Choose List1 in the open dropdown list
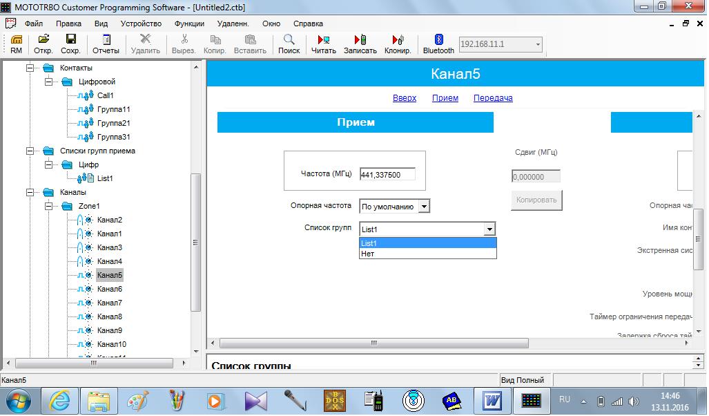 pyautogui.click(x=428, y=243)
